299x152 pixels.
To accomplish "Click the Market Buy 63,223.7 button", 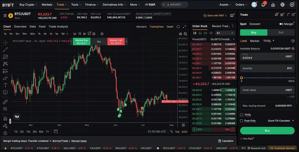I will tap(82, 42).
